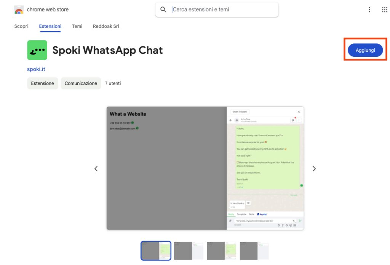The width and height of the screenshot is (390, 265).
Task: Select the first screenshot thumbnail
Action: [x=156, y=251]
